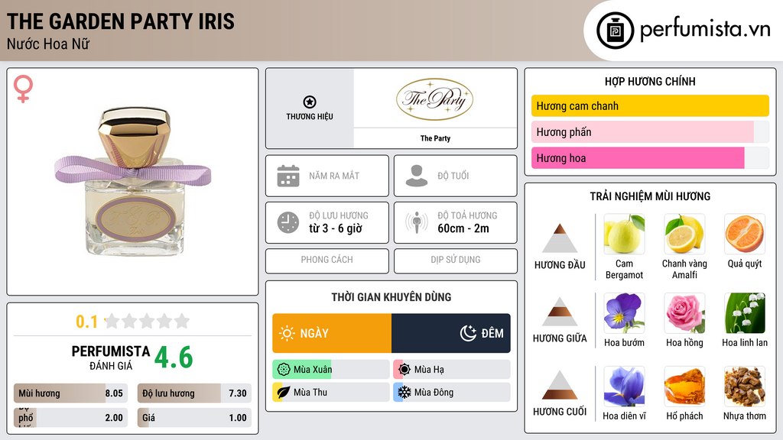Click the person silhouette age icon
This screenshot has width=783, height=440.
(417, 176)
